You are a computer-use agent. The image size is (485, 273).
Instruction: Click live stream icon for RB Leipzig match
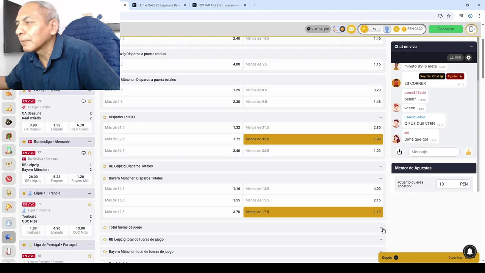(x=83, y=153)
